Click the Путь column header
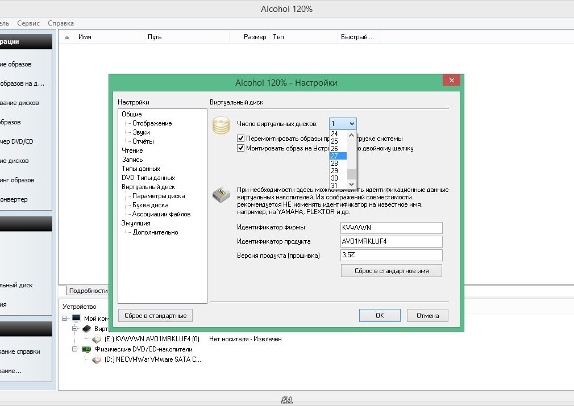The image size is (574, 406). pyautogui.click(x=187, y=37)
